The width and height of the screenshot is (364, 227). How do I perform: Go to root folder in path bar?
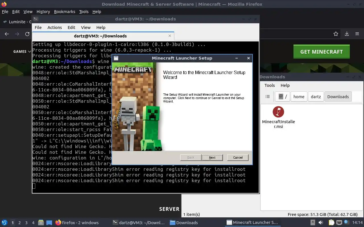282,96
